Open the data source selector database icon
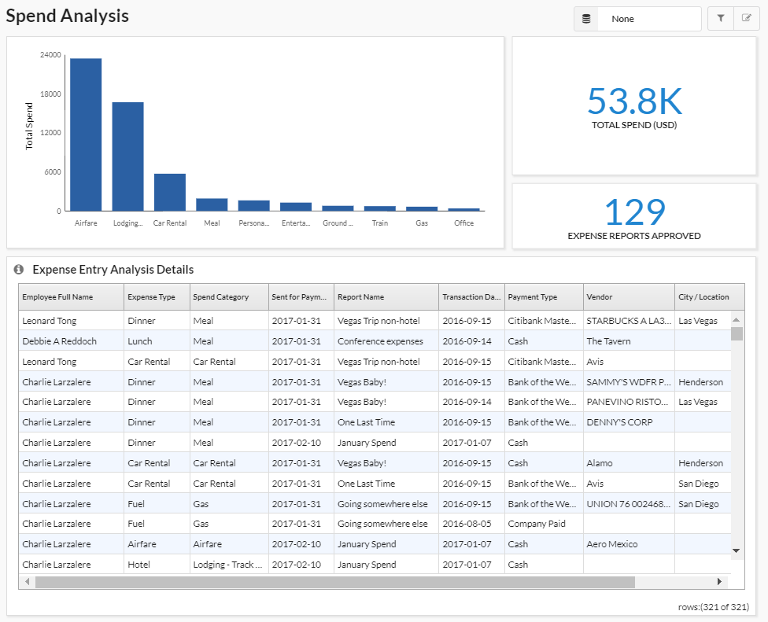Image resolution: width=768 pixels, height=622 pixels. (585, 18)
